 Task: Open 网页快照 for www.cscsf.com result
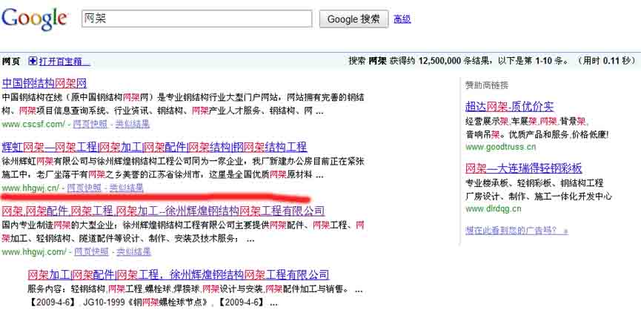pyautogui.click(x=90, y=124)
